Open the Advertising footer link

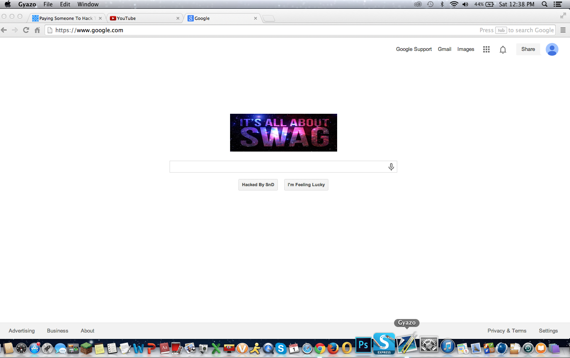[x=21, y=331]
